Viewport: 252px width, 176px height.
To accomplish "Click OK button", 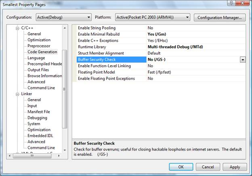I will pyautogui.click(x=181, y=167).
